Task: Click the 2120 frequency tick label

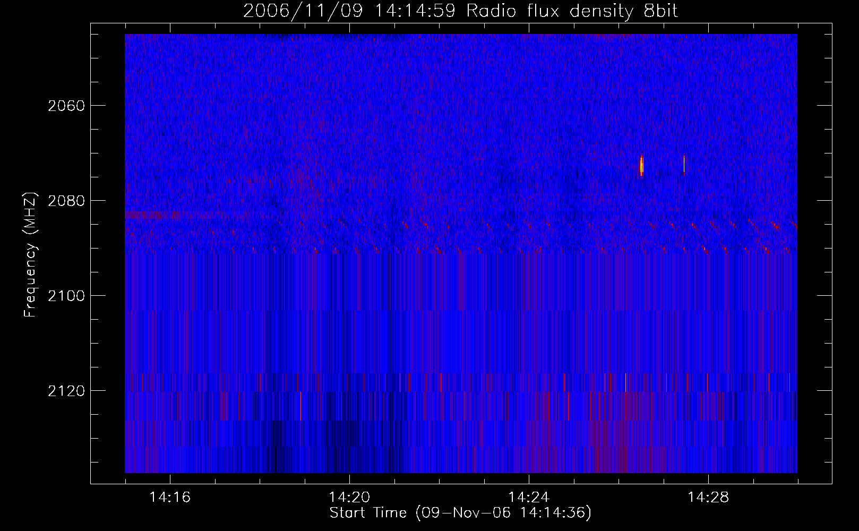Action: click(66, 391)
